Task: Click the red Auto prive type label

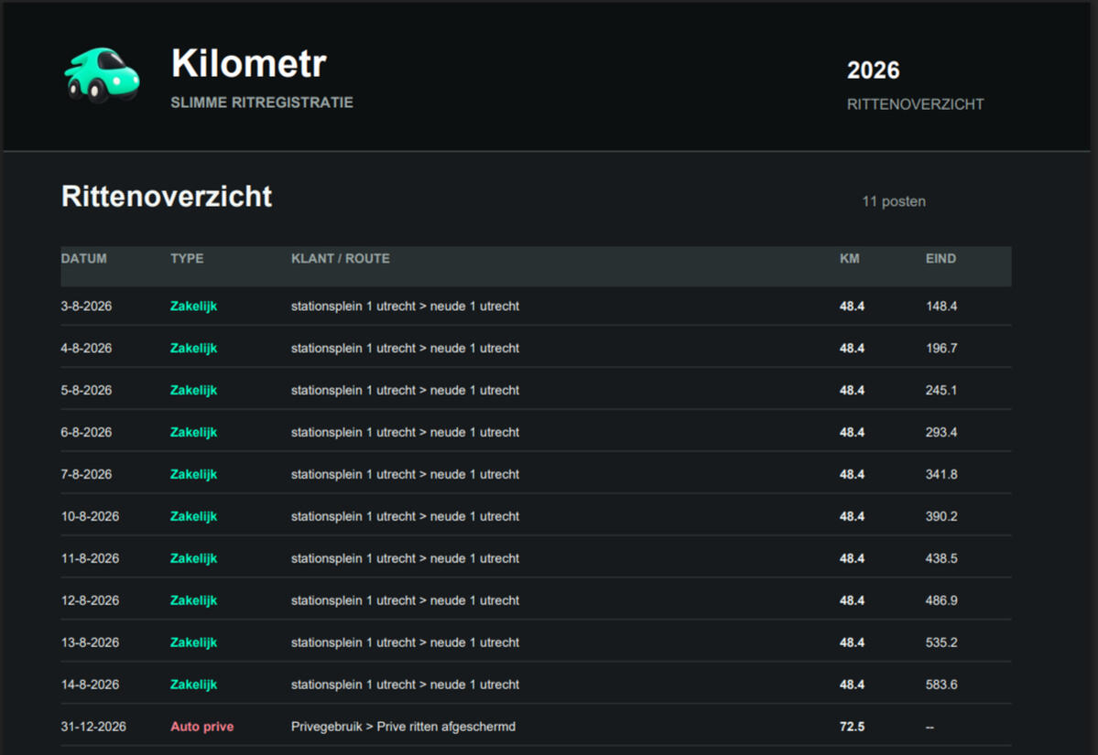Action: pyautogui.click(x=201, y=727)
